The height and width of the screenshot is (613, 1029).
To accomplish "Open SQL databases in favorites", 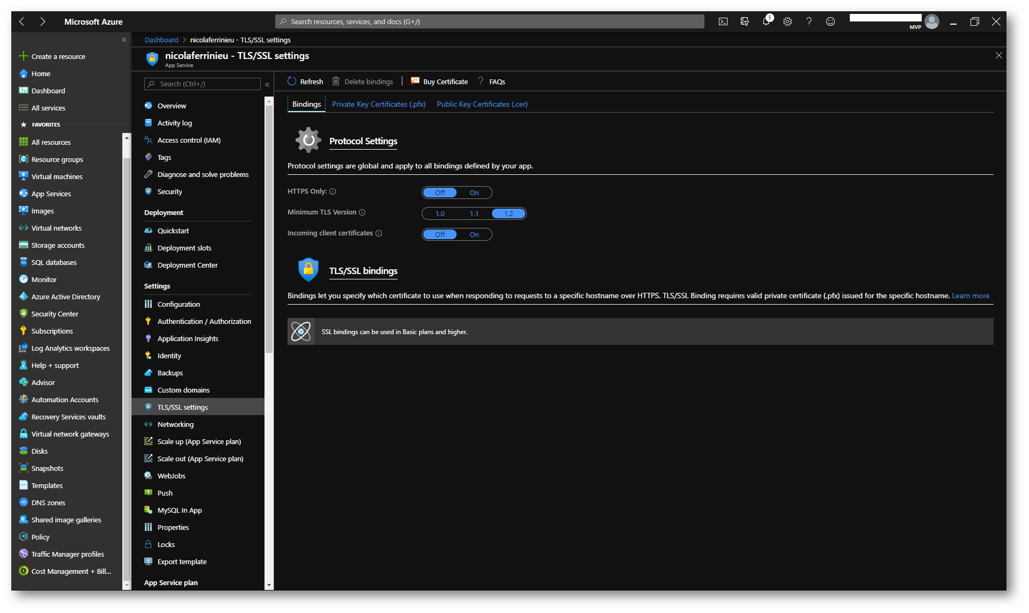I will point(54,262).
